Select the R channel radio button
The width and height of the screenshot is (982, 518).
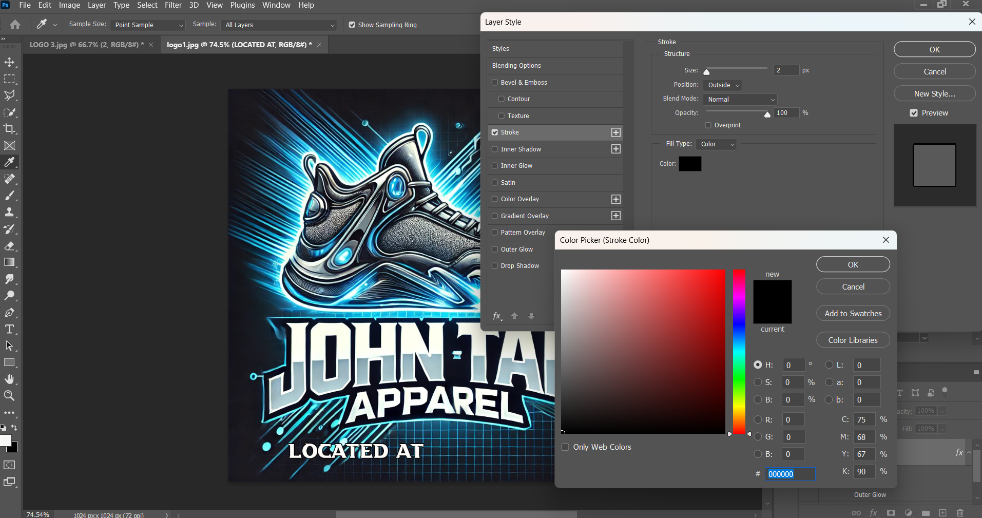point(758,420)
